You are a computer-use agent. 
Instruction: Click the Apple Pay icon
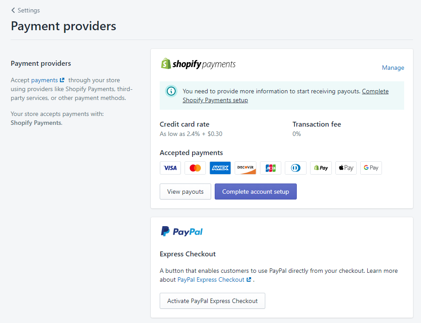(346, 168)
